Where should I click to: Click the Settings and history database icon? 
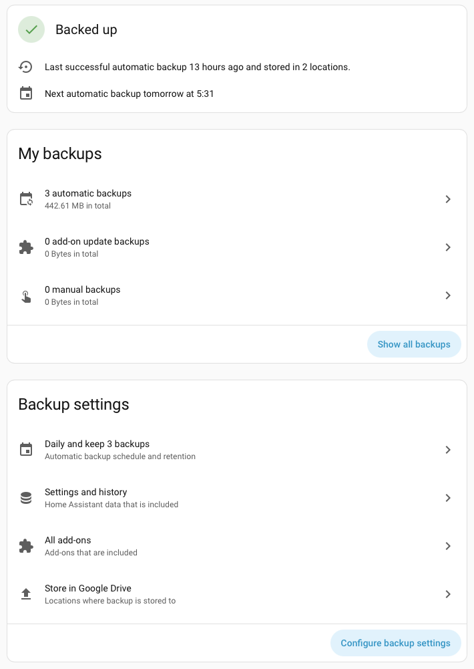pos(26,498)
